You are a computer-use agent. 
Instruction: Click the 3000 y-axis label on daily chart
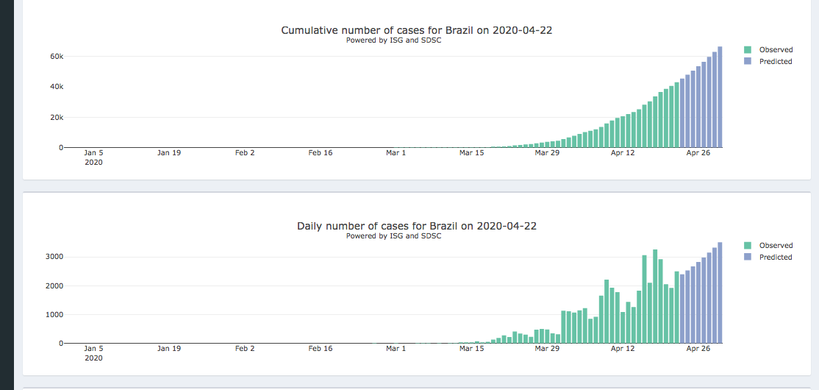coord(55,257)
